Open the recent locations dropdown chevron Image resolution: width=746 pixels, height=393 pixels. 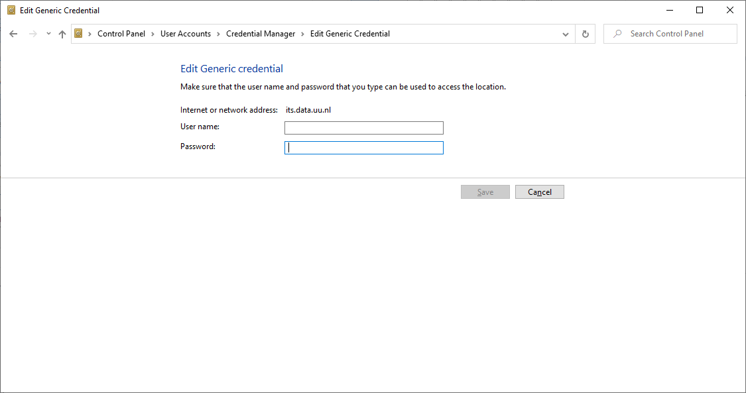click(48, 34)
